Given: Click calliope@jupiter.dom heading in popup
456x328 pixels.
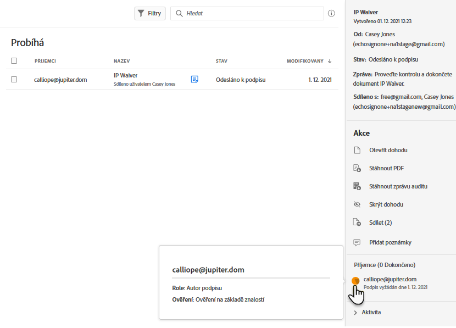Looking at the screenshot, I should coord(208,270).
